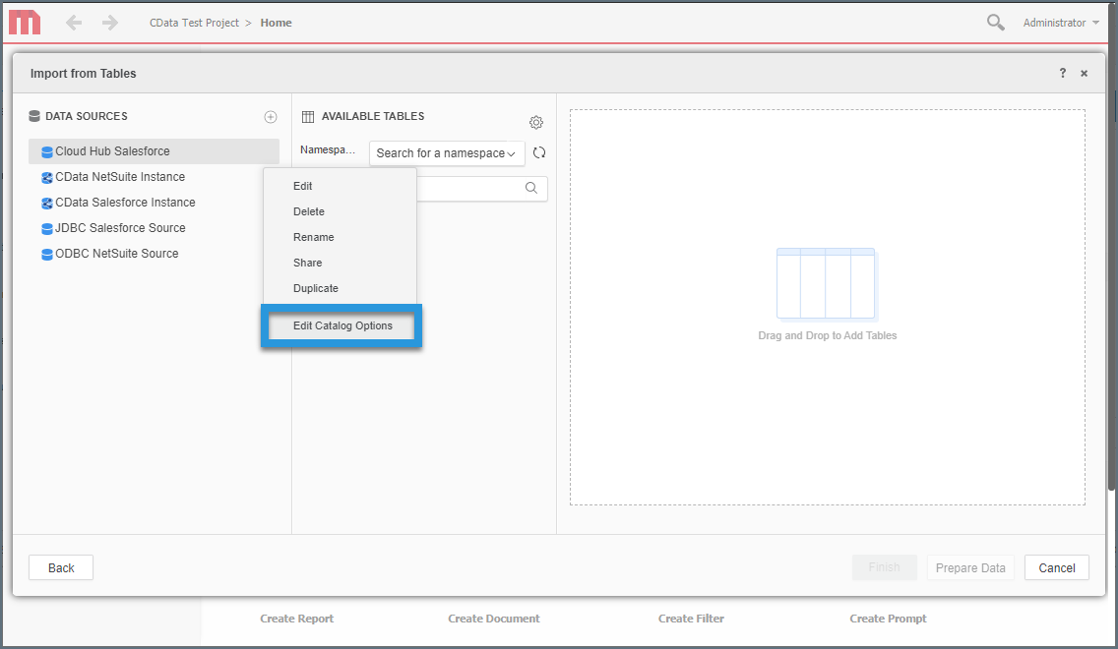Refresh namespaces with the reload icon
Image resolution: width=1118 pixels, height=649 pixels.
click(x=539, y=152)
